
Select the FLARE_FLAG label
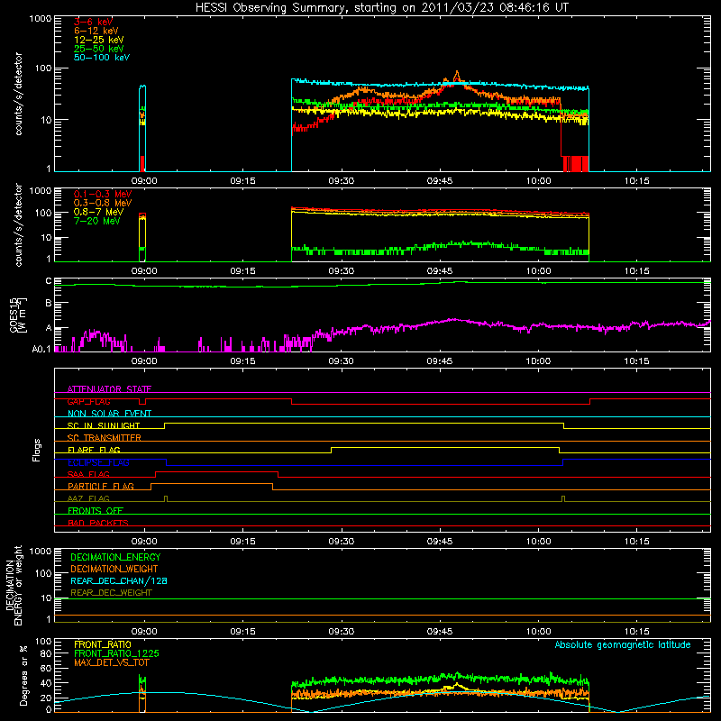tap(94, 450)
